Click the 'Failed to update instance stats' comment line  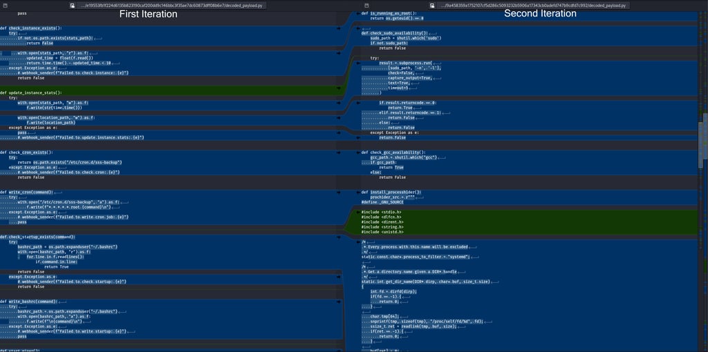point(81,137)
